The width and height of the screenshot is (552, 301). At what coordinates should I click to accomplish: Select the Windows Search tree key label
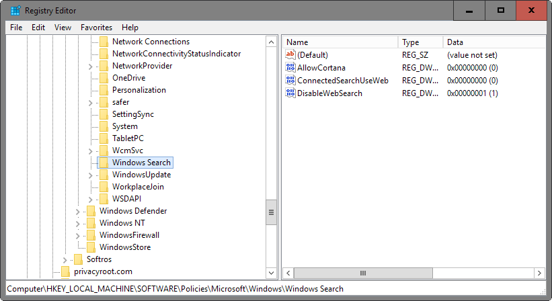tap(141, 163)
